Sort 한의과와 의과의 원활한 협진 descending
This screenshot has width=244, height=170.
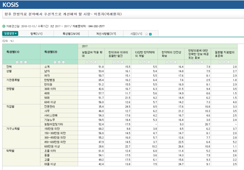118,62
